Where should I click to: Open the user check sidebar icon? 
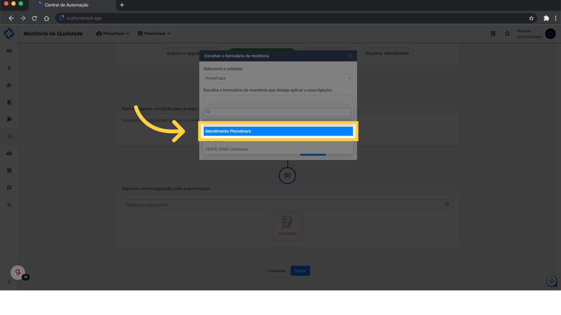(9, 68)
